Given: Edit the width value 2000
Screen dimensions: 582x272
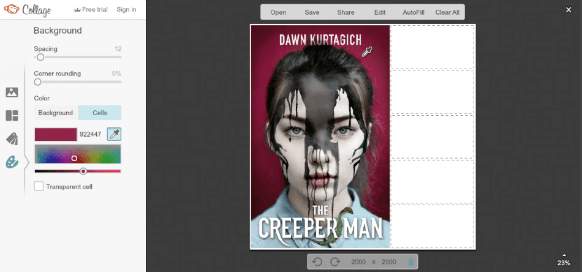Looking at the screenshot, I should tap(358, 262).
